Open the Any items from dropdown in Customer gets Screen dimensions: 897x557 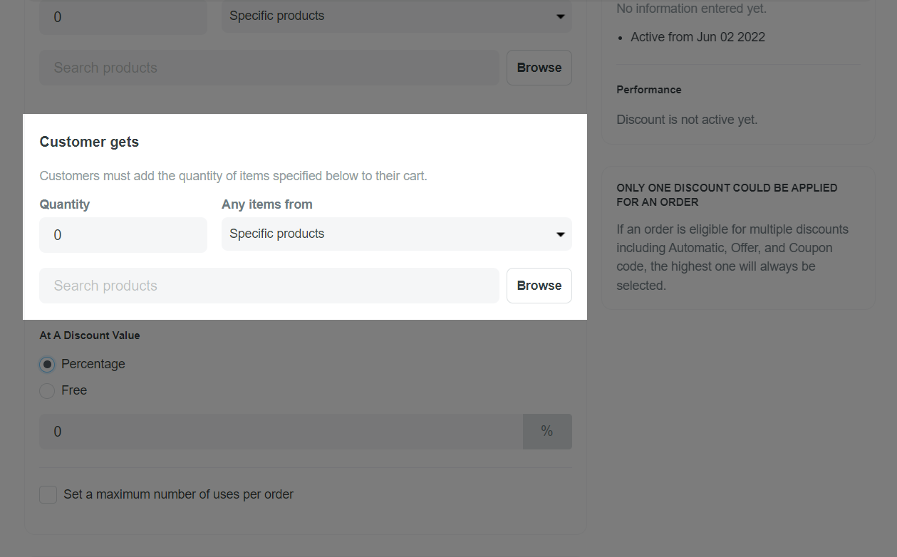[396, 234]
